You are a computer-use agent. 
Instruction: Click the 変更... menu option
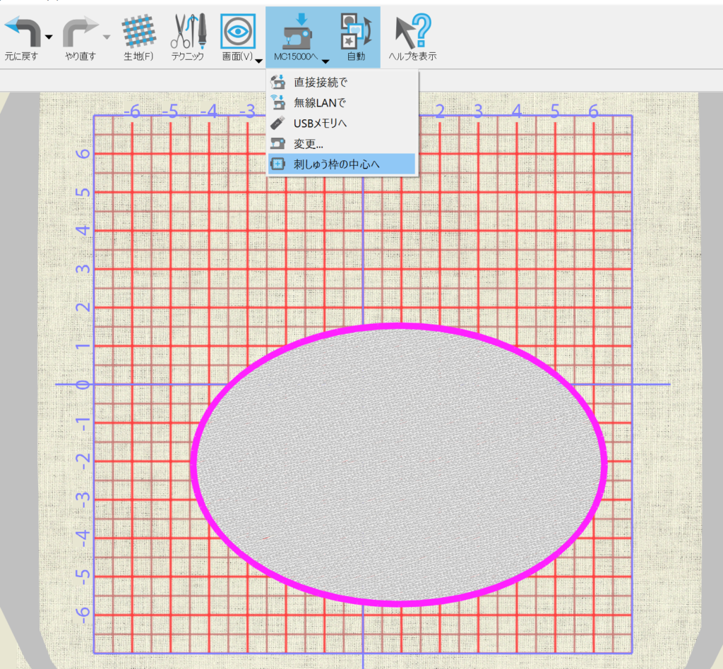(x=309, y=144)
